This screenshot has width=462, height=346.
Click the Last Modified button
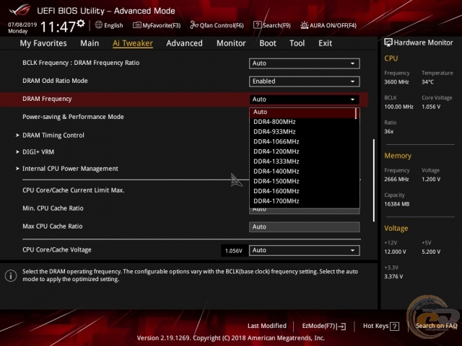tap(267, 326)
